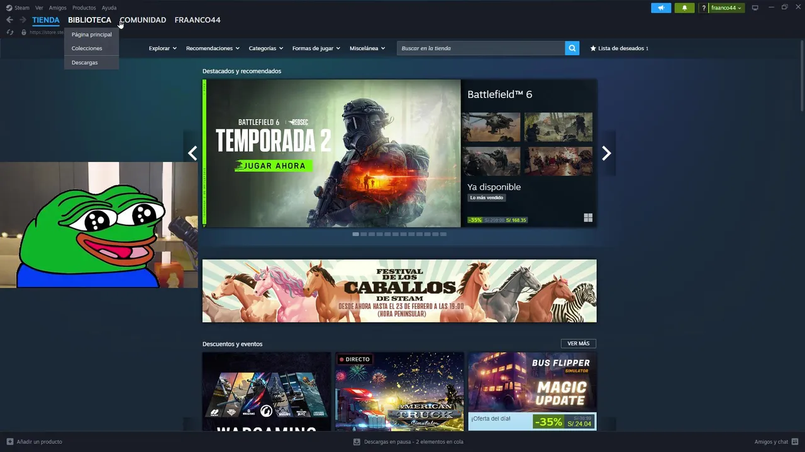Show next featured game with right arrow
Screen dimensions: 805x452
point(606,153)
